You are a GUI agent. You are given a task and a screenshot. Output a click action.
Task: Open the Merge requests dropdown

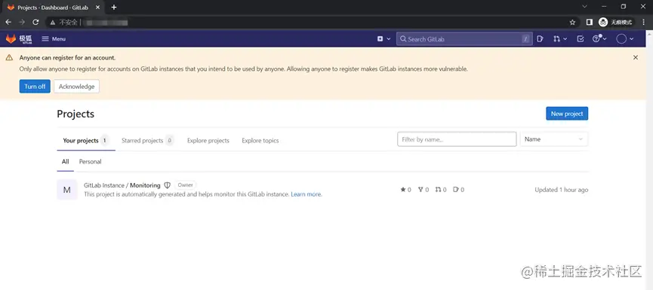[x=560, y=39]
